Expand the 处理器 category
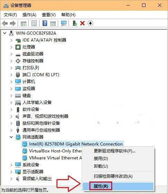Screen dimensions: 168x194 click(x=11, y=47)
